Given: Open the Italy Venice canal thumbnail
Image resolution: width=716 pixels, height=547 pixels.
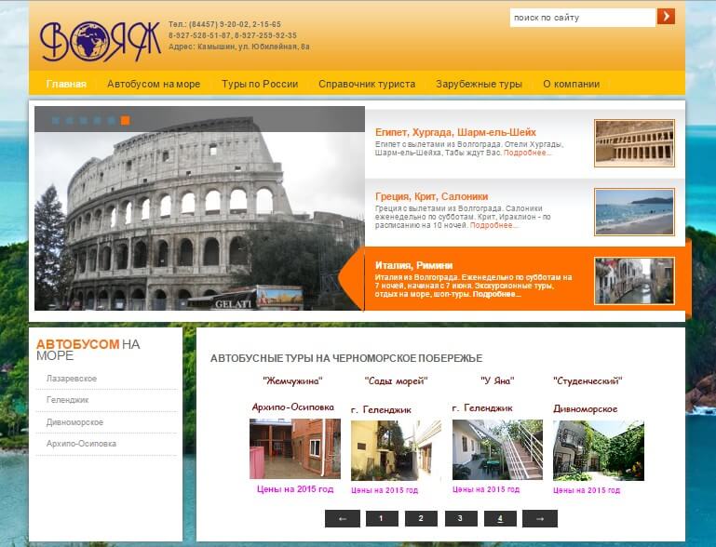Looking at the screenshot, I should pos(634,280).
